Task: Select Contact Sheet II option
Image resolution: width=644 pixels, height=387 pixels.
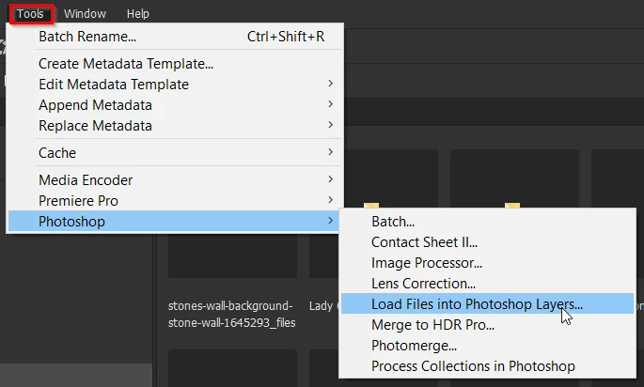Action: click(488, 242)
